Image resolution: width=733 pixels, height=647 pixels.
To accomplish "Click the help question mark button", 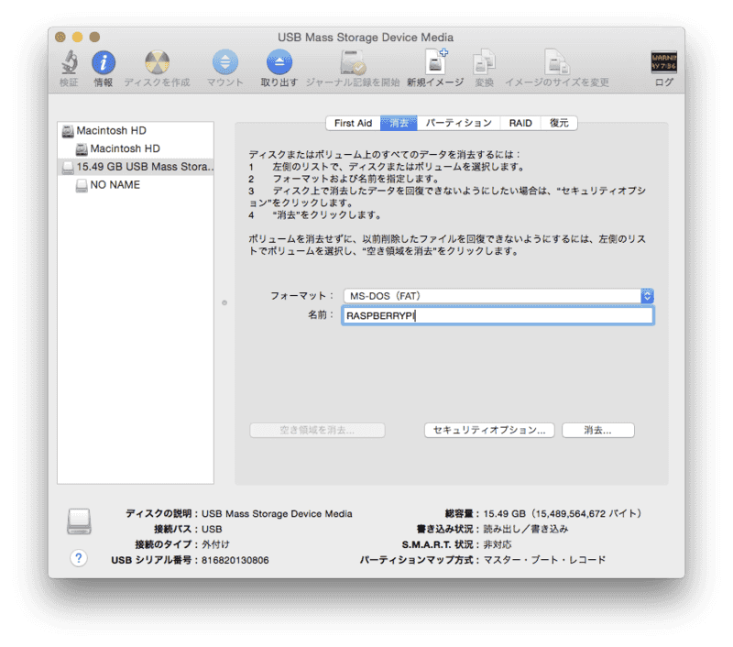I will tap(79, 558).
